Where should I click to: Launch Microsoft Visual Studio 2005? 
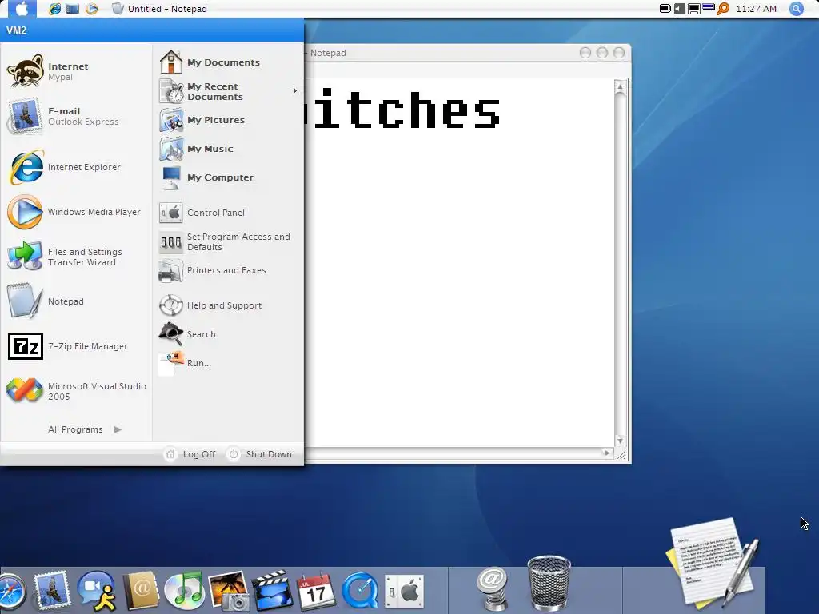76,391
